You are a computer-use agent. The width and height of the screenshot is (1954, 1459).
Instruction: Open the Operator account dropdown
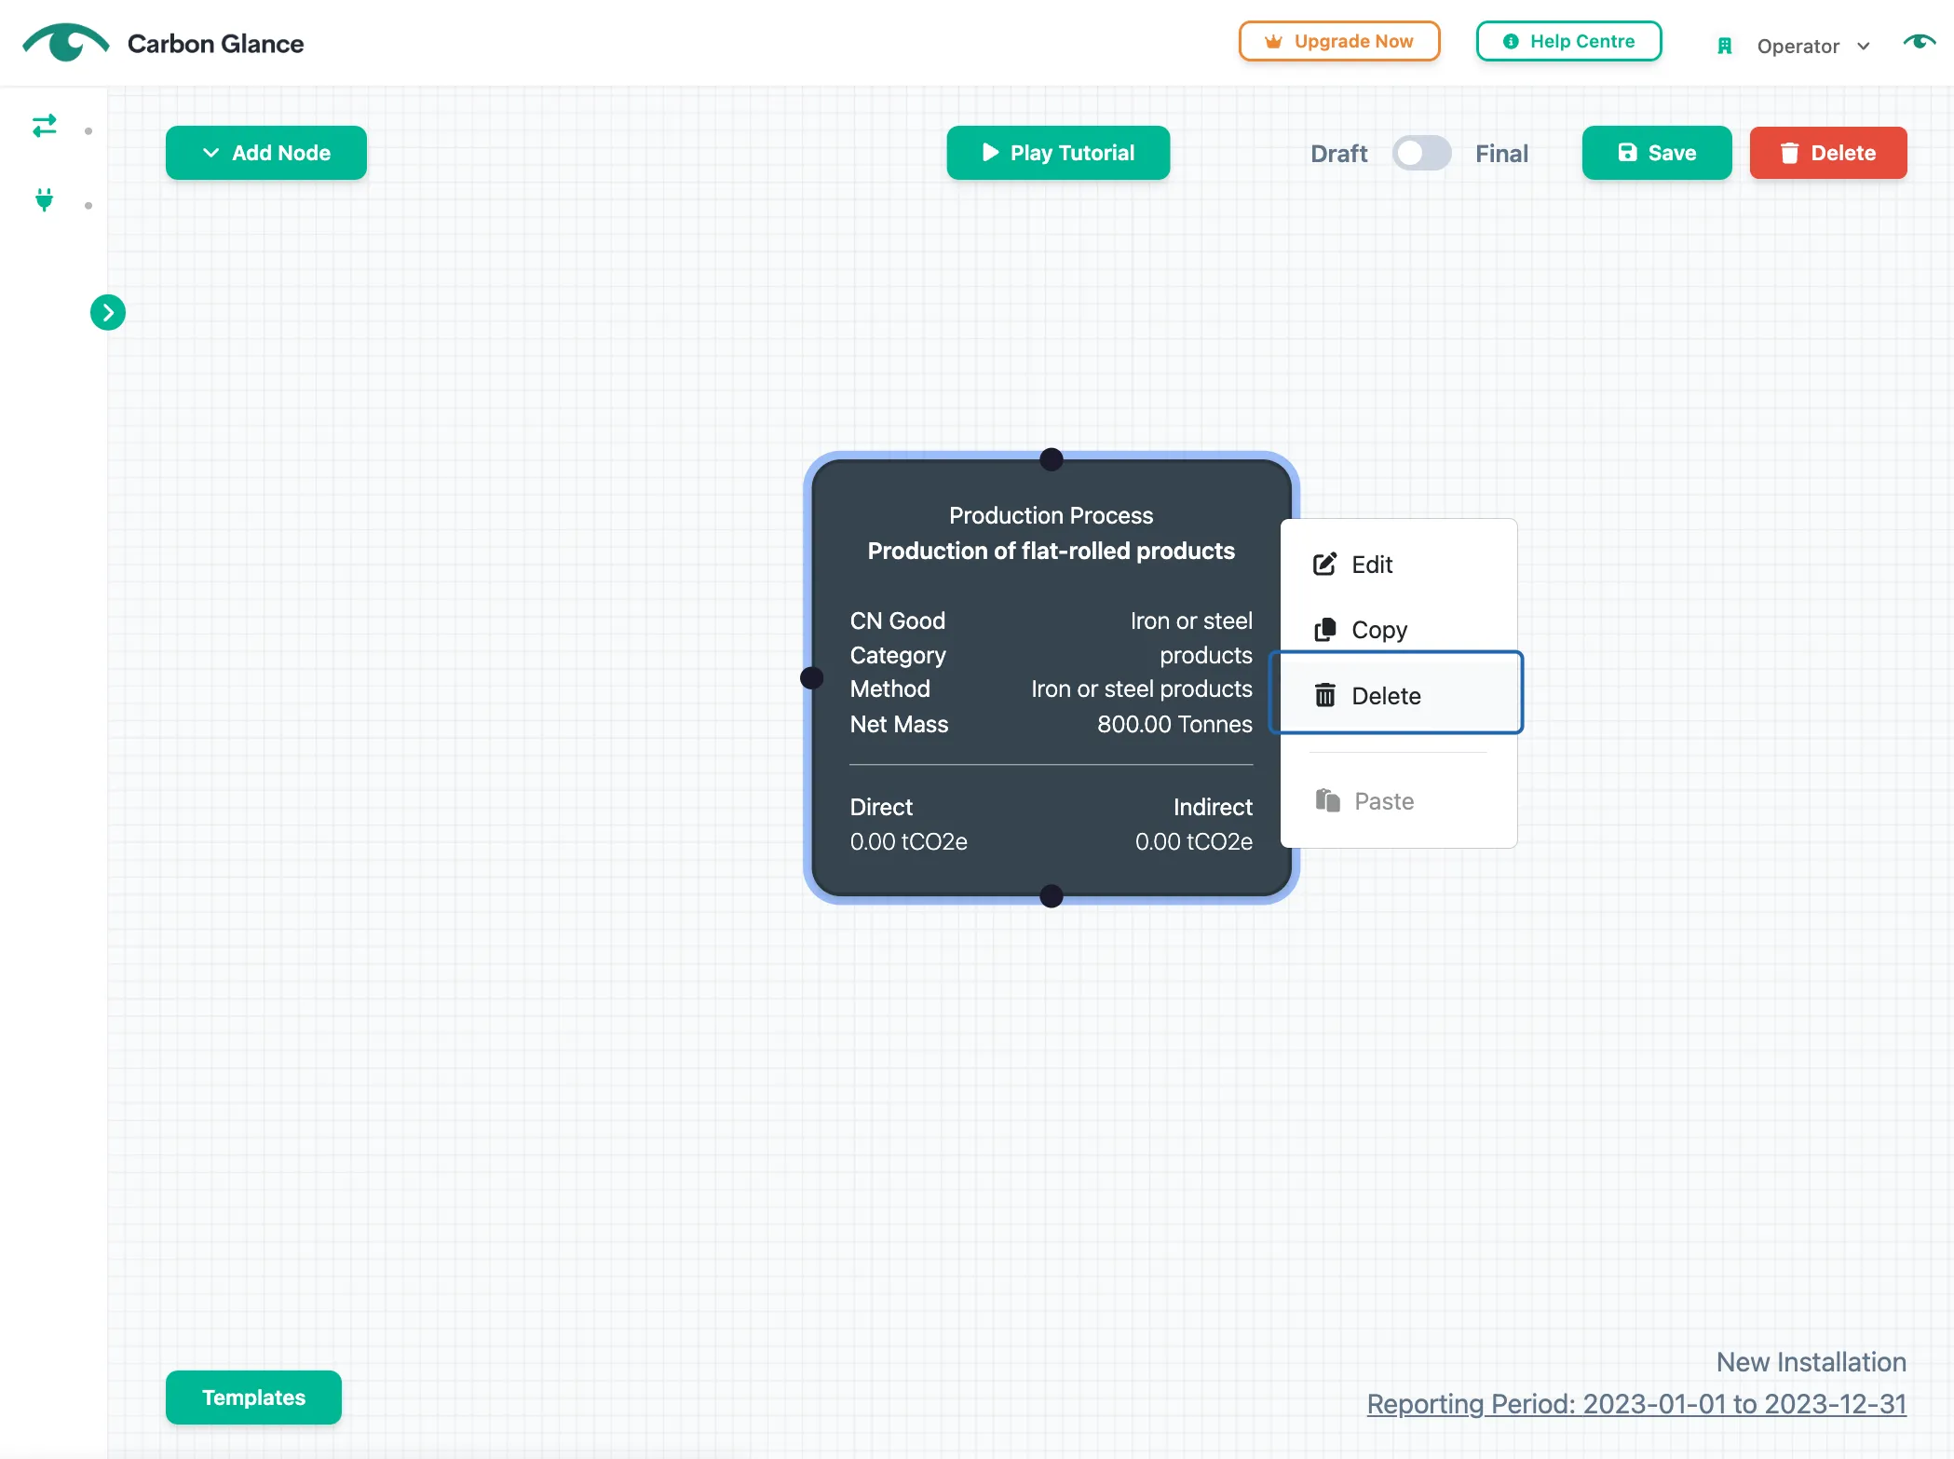(1812, 47)
